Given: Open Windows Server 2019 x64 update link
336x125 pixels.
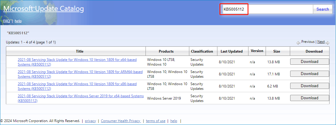Looking at the screenshot, I should [x=81, y=98].
